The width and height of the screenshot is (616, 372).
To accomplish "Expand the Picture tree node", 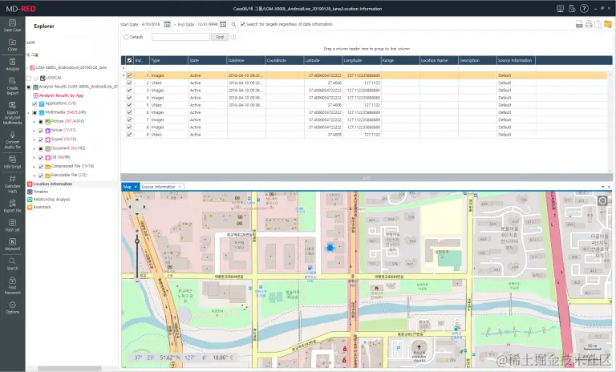I will click(x=34, y=122).
